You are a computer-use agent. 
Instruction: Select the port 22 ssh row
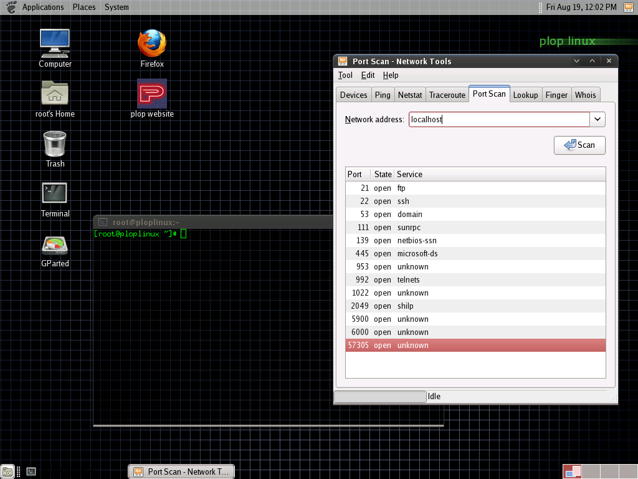click(475, 201)
